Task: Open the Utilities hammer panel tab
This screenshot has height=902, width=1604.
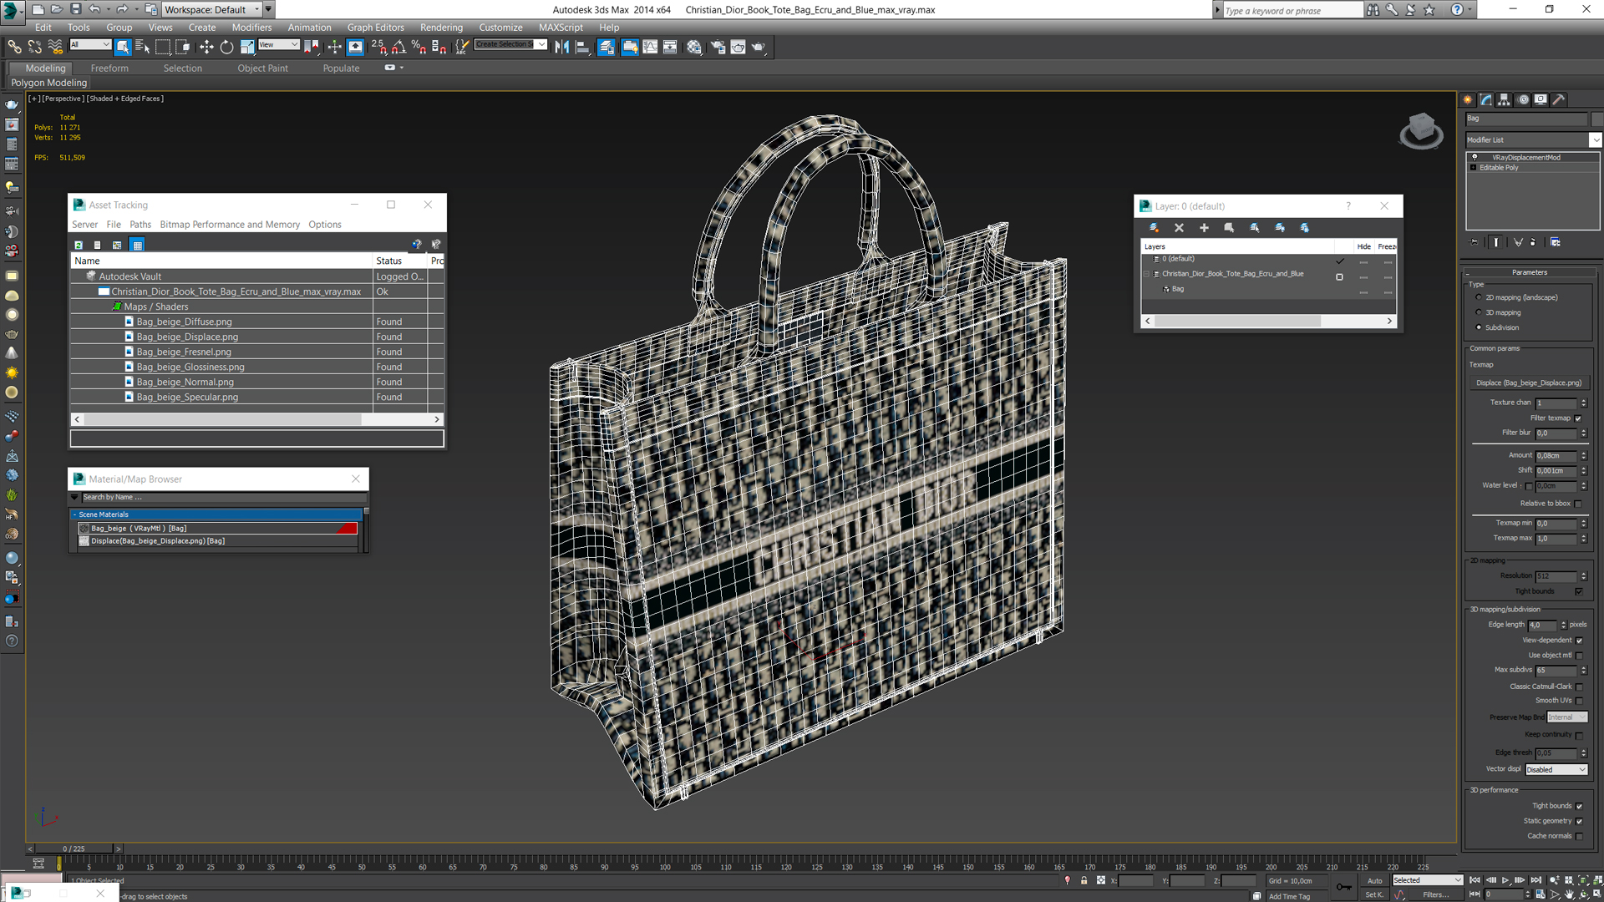Action: point(1559,99)
